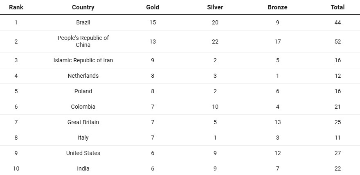Screen dimensions: 360x175
Task: Click the Silver column header
Action: click(215, 7)
